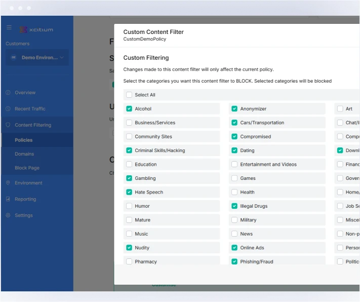Click the hamburger menu icon in sidebar
The height and width of the screenshot is (302, 360).
[x=9, y=27]
